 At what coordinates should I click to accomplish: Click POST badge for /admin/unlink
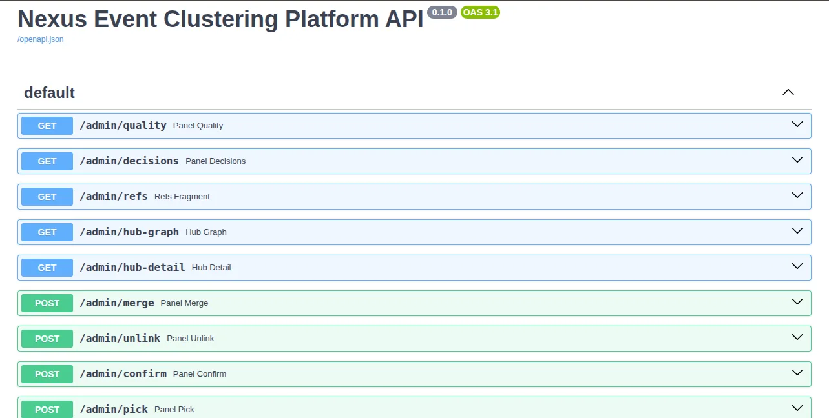point(47,339)
